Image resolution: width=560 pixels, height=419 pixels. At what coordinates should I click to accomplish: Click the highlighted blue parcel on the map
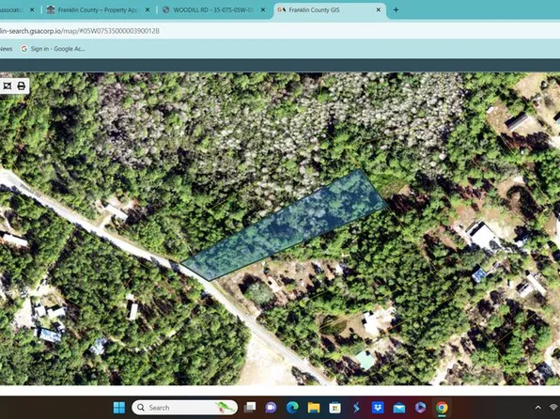[x=286, y=226]
